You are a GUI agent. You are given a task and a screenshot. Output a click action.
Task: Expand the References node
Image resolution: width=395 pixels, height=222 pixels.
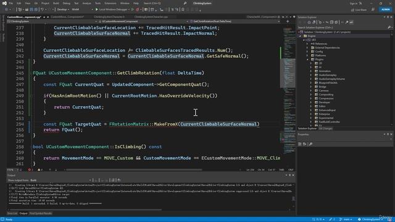[307, 44]
